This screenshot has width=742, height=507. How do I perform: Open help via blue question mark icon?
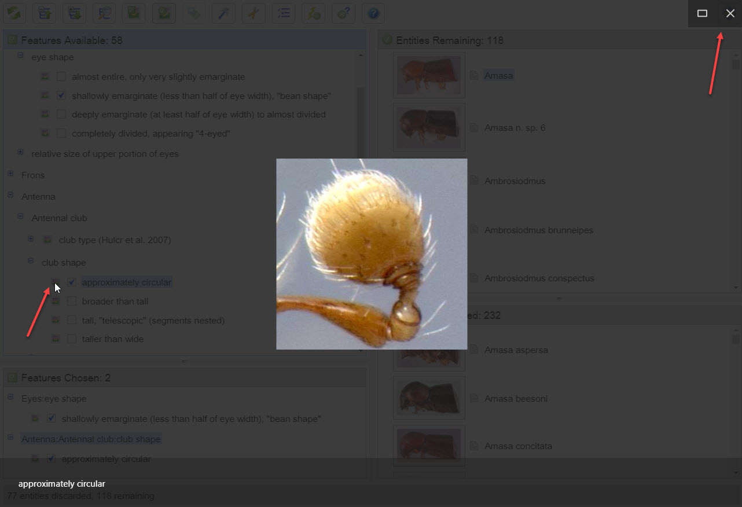pyautogui.click(x=373, y=13)
